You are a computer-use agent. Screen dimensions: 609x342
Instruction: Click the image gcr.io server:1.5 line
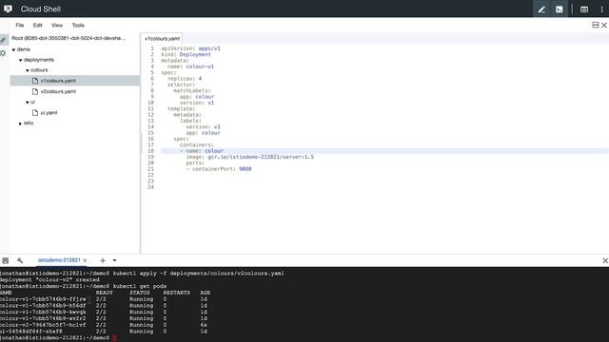(249, 157)
